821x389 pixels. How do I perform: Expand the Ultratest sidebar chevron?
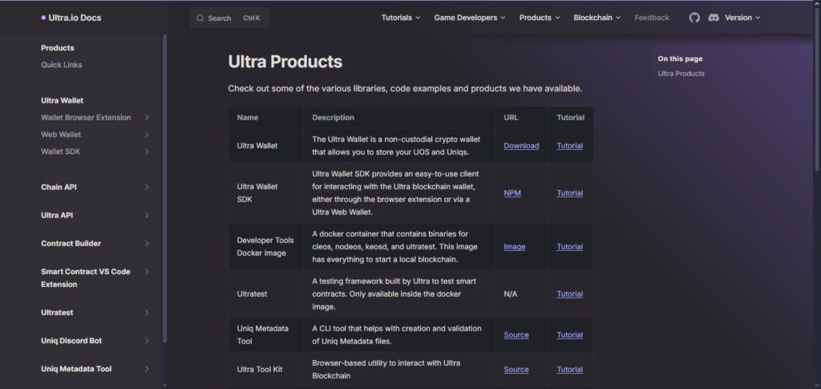[148, 313]
